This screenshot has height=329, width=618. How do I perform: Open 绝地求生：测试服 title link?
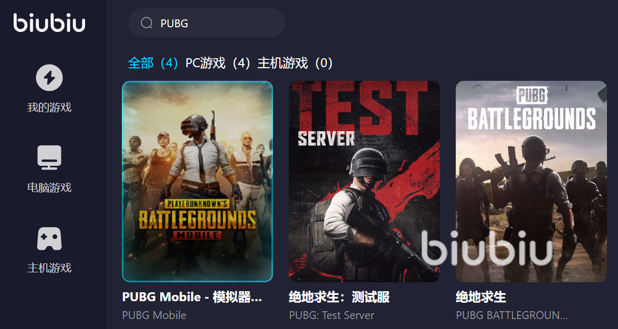pos(339,296)
